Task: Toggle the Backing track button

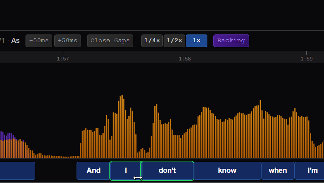Action: [231, 41]
